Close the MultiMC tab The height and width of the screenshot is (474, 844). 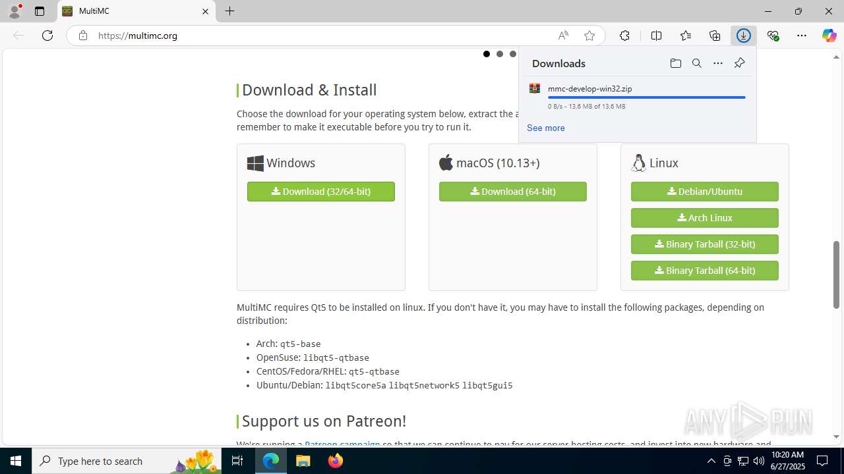tap(205, 11)
